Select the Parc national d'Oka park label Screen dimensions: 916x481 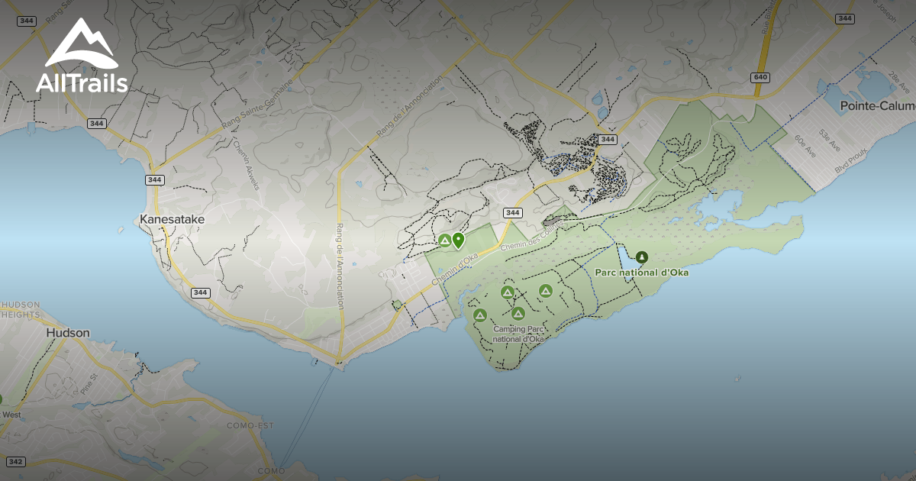[642, 271]
